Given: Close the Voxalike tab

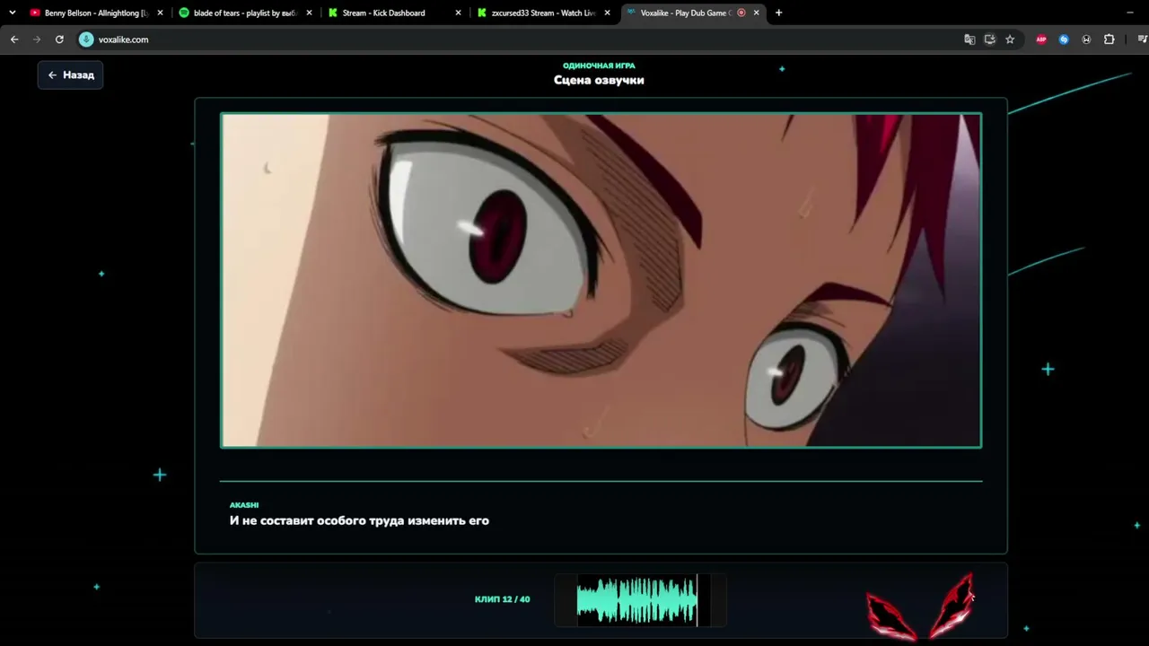Looking at the screenshot, I should point(756,13).
